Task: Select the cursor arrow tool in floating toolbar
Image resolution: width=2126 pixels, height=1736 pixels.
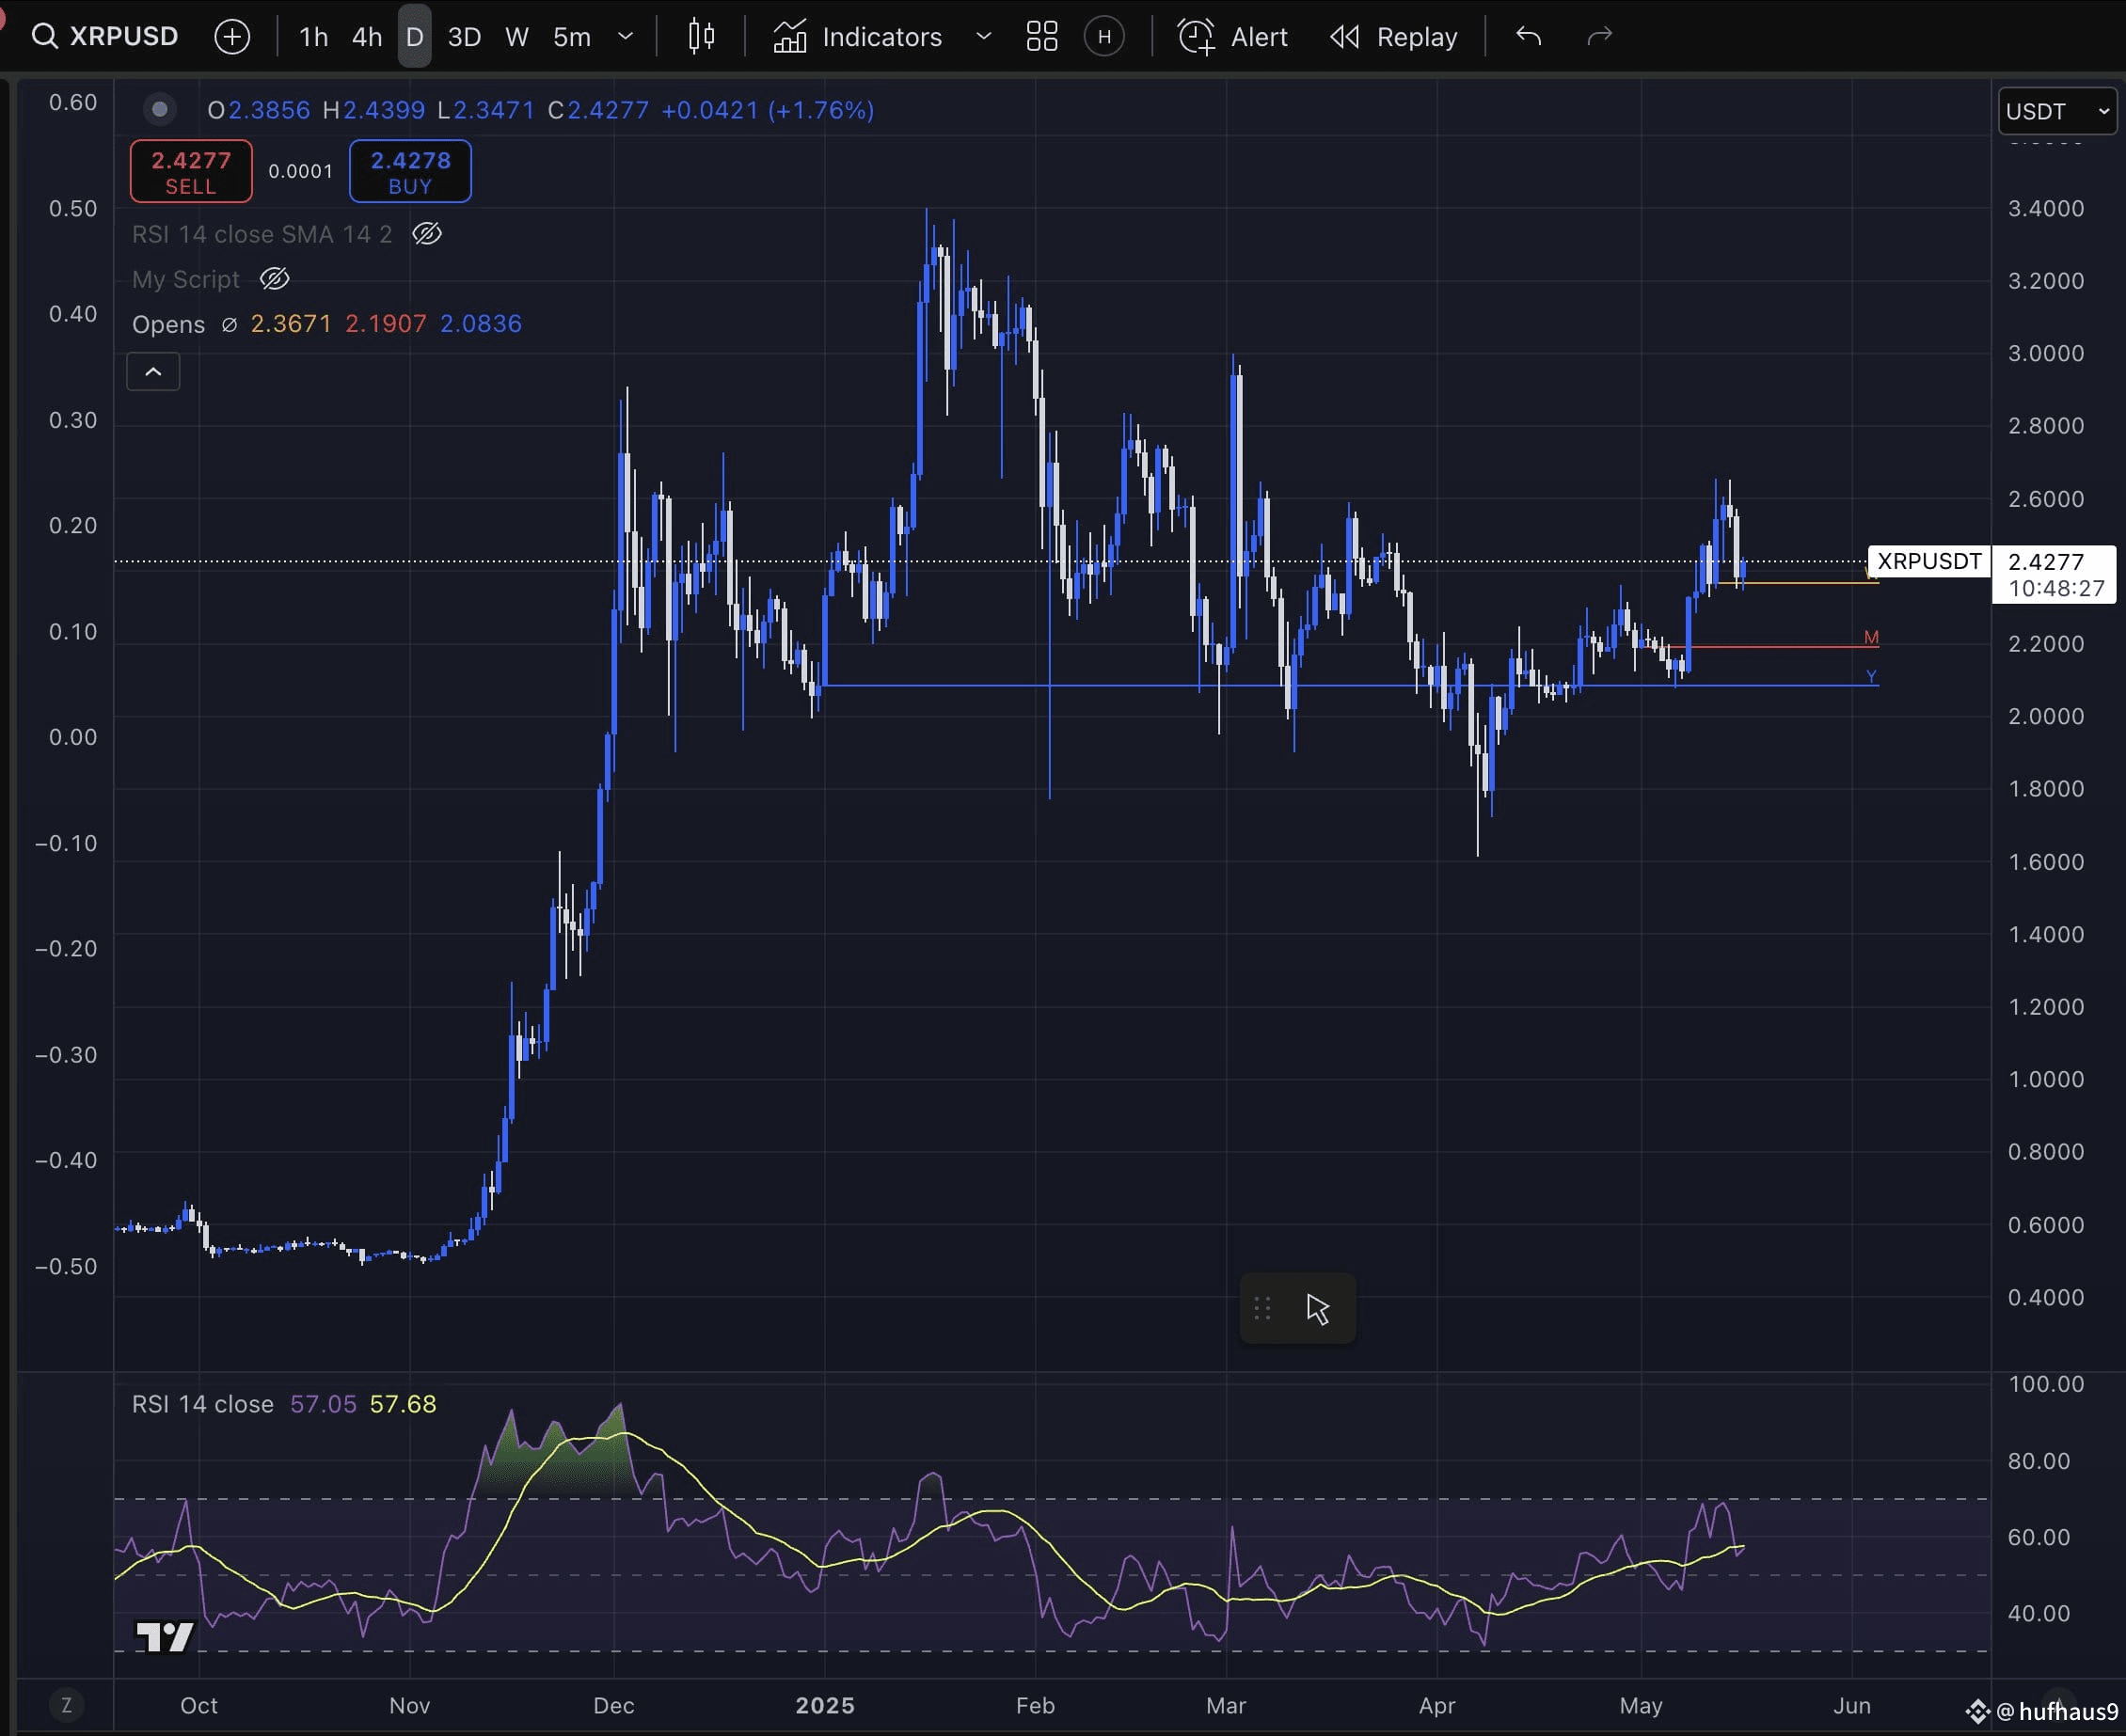Action: click(1318, 1309)
